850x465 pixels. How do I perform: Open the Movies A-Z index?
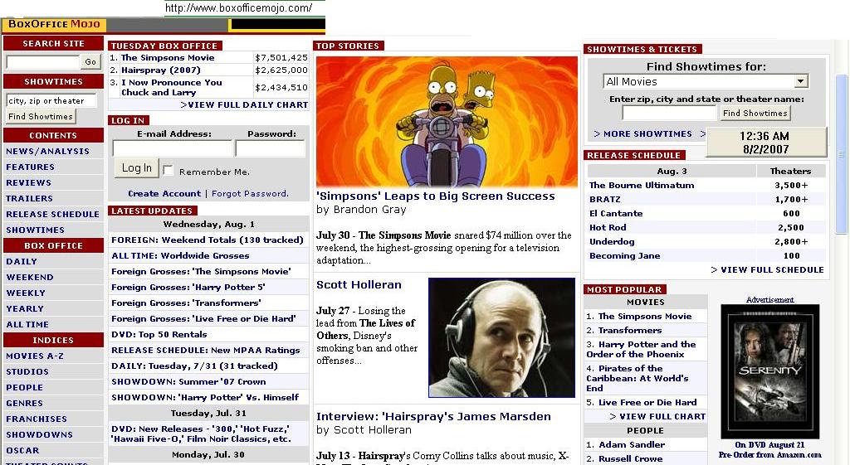(x=35, y=356)
